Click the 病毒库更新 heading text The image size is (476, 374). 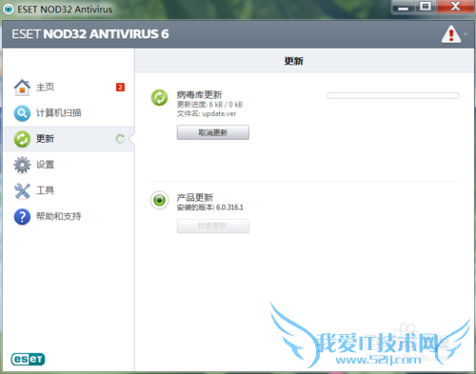tap(199, 94)
